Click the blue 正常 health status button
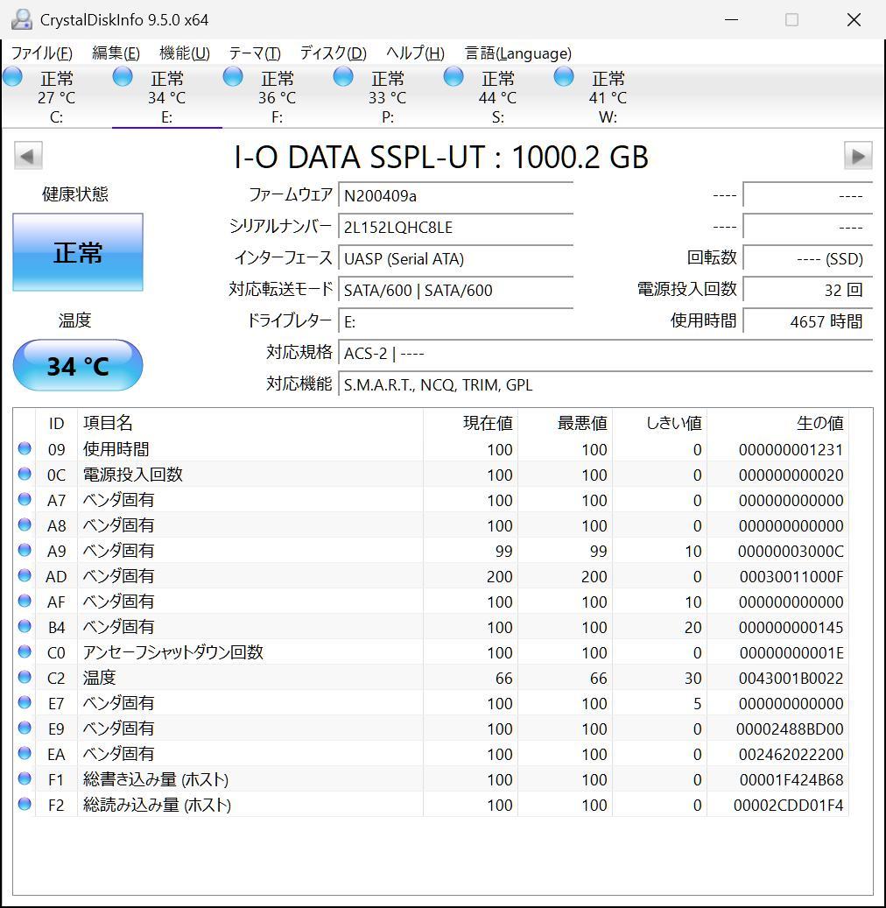 pos(78,252)
